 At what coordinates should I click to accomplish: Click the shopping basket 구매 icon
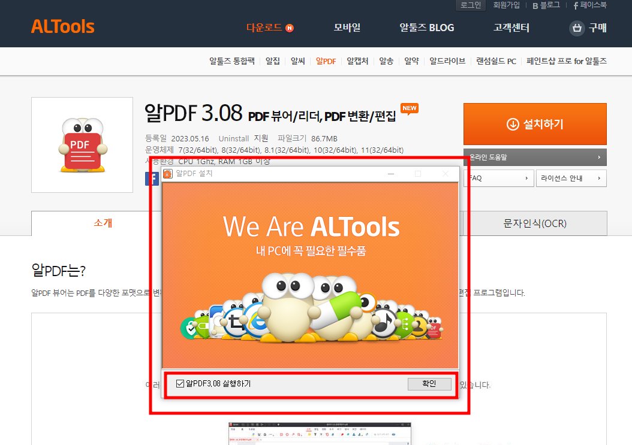click(x=577, y=28)
